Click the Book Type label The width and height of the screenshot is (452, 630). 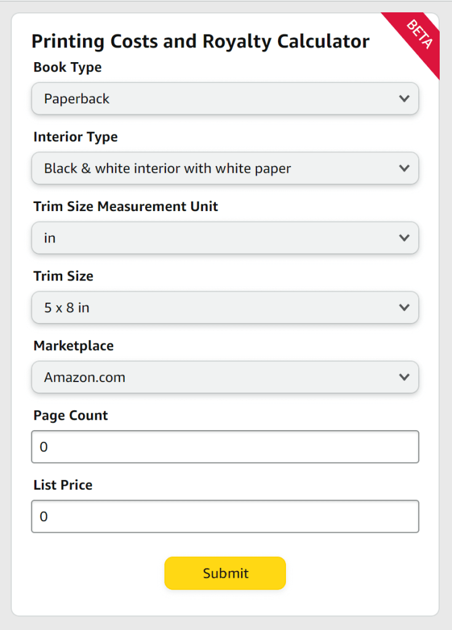pos(68,67)
